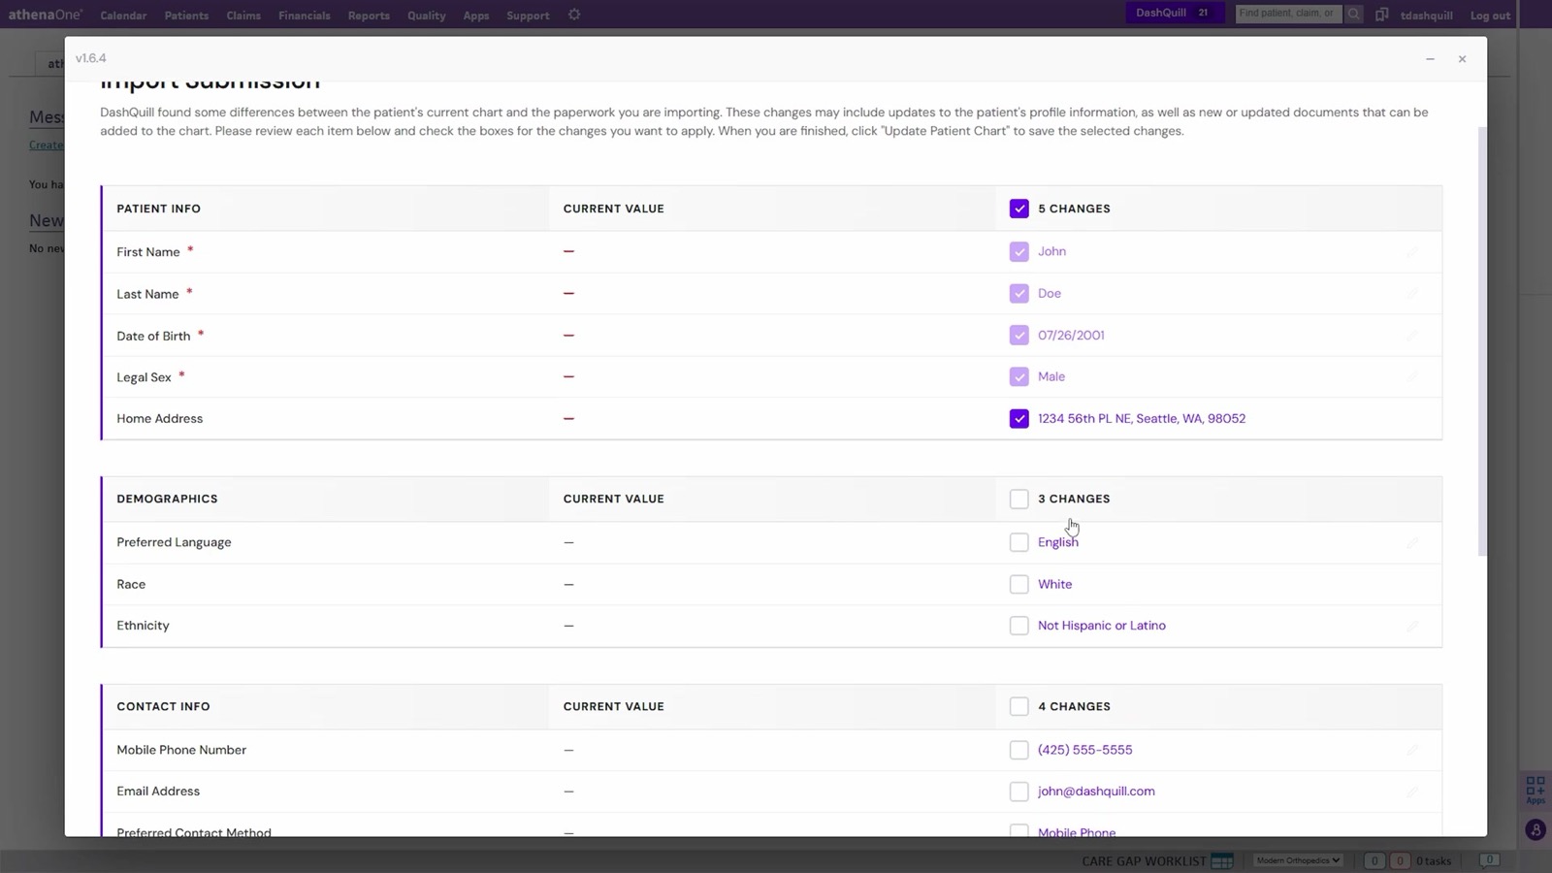The height and width of the screenshot is (873, 1552).
Task: Check the Not Hispanic or Latino checkbox
Action: [x=1018, y=626]
